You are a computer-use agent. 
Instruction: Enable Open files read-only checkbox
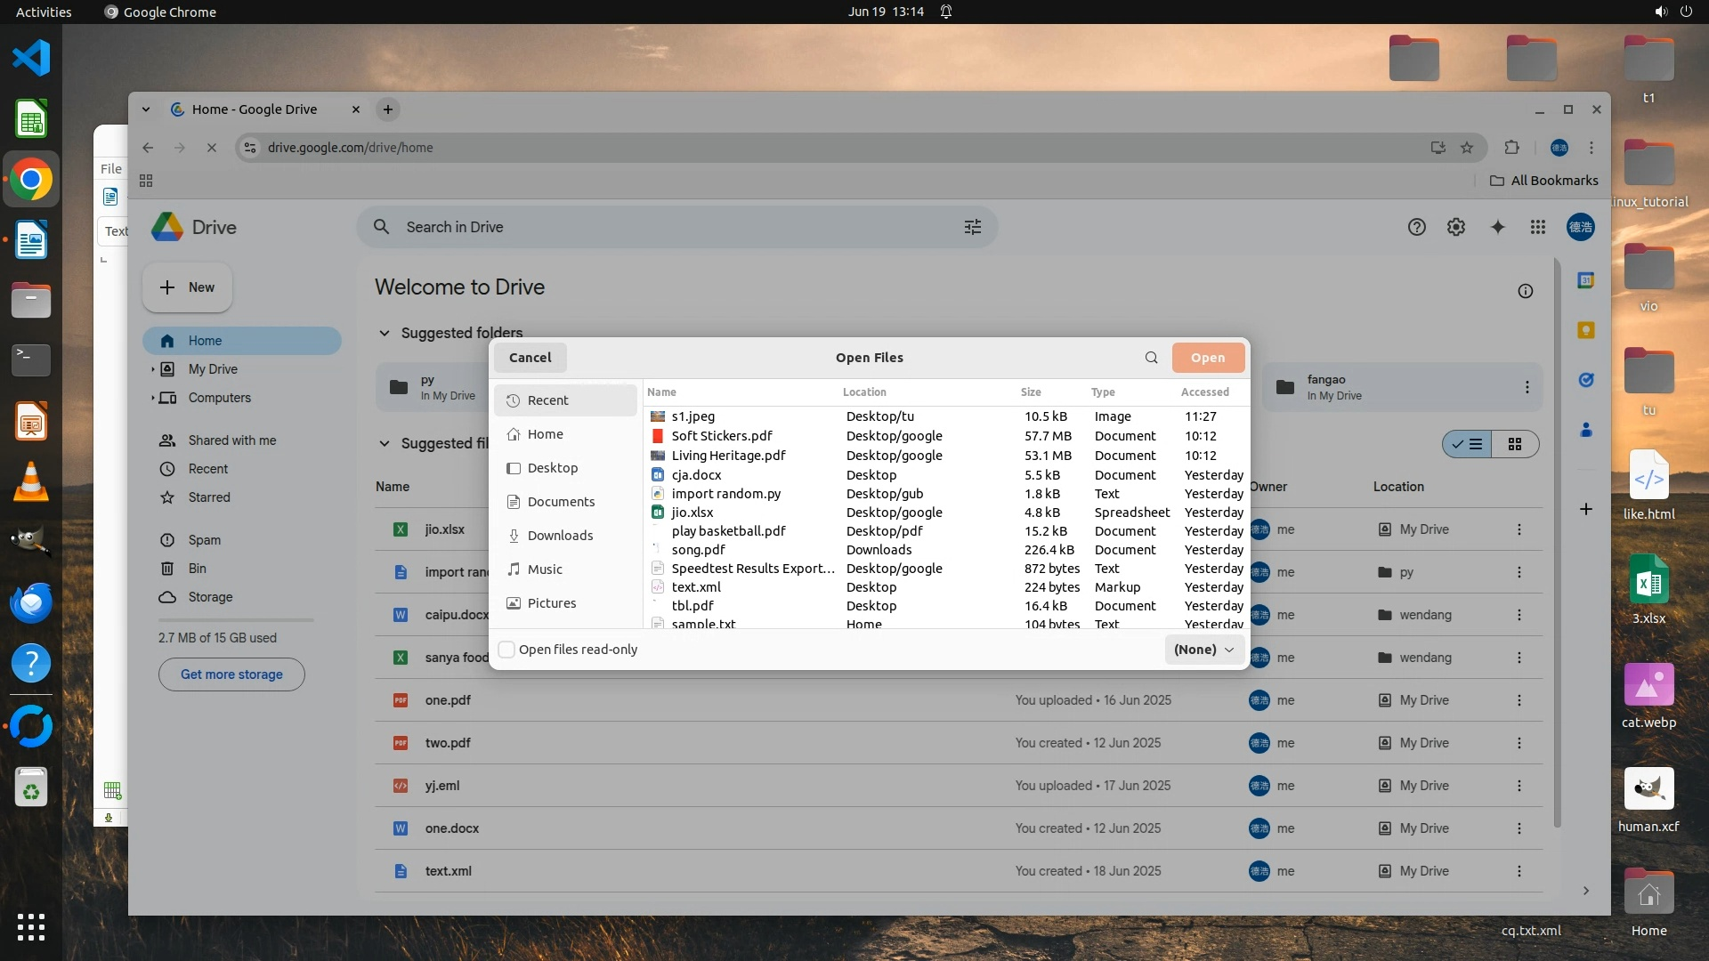506,650
